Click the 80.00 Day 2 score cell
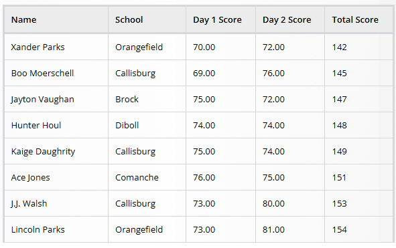 click(x=290, y=203)
